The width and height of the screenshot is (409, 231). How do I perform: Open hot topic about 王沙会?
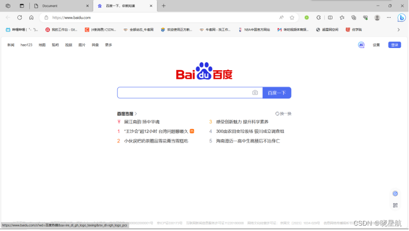[156, 131]
